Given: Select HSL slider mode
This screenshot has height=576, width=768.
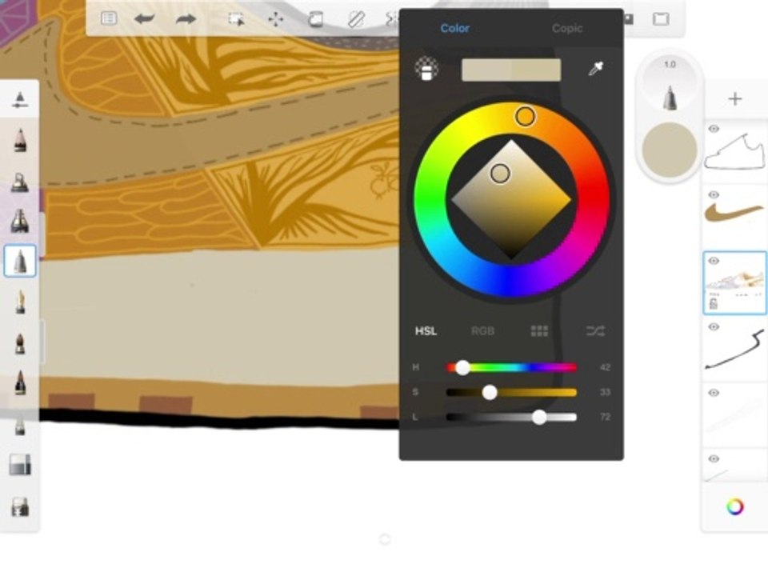Looking at the screenshot, I should point(426,331).
